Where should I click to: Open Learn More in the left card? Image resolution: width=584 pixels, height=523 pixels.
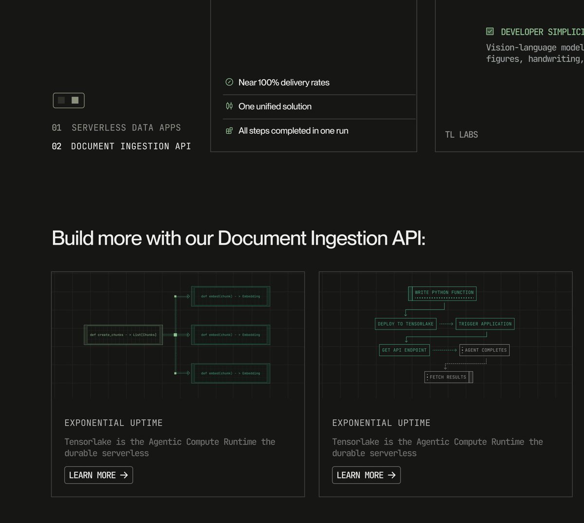pos(99,475)
